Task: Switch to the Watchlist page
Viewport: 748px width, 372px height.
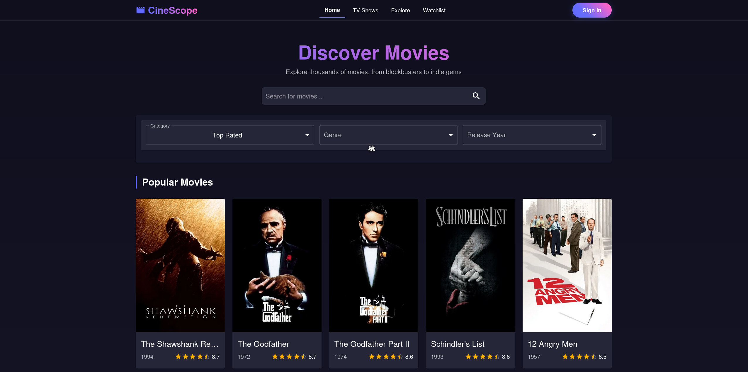Action: tap(434, 10)
